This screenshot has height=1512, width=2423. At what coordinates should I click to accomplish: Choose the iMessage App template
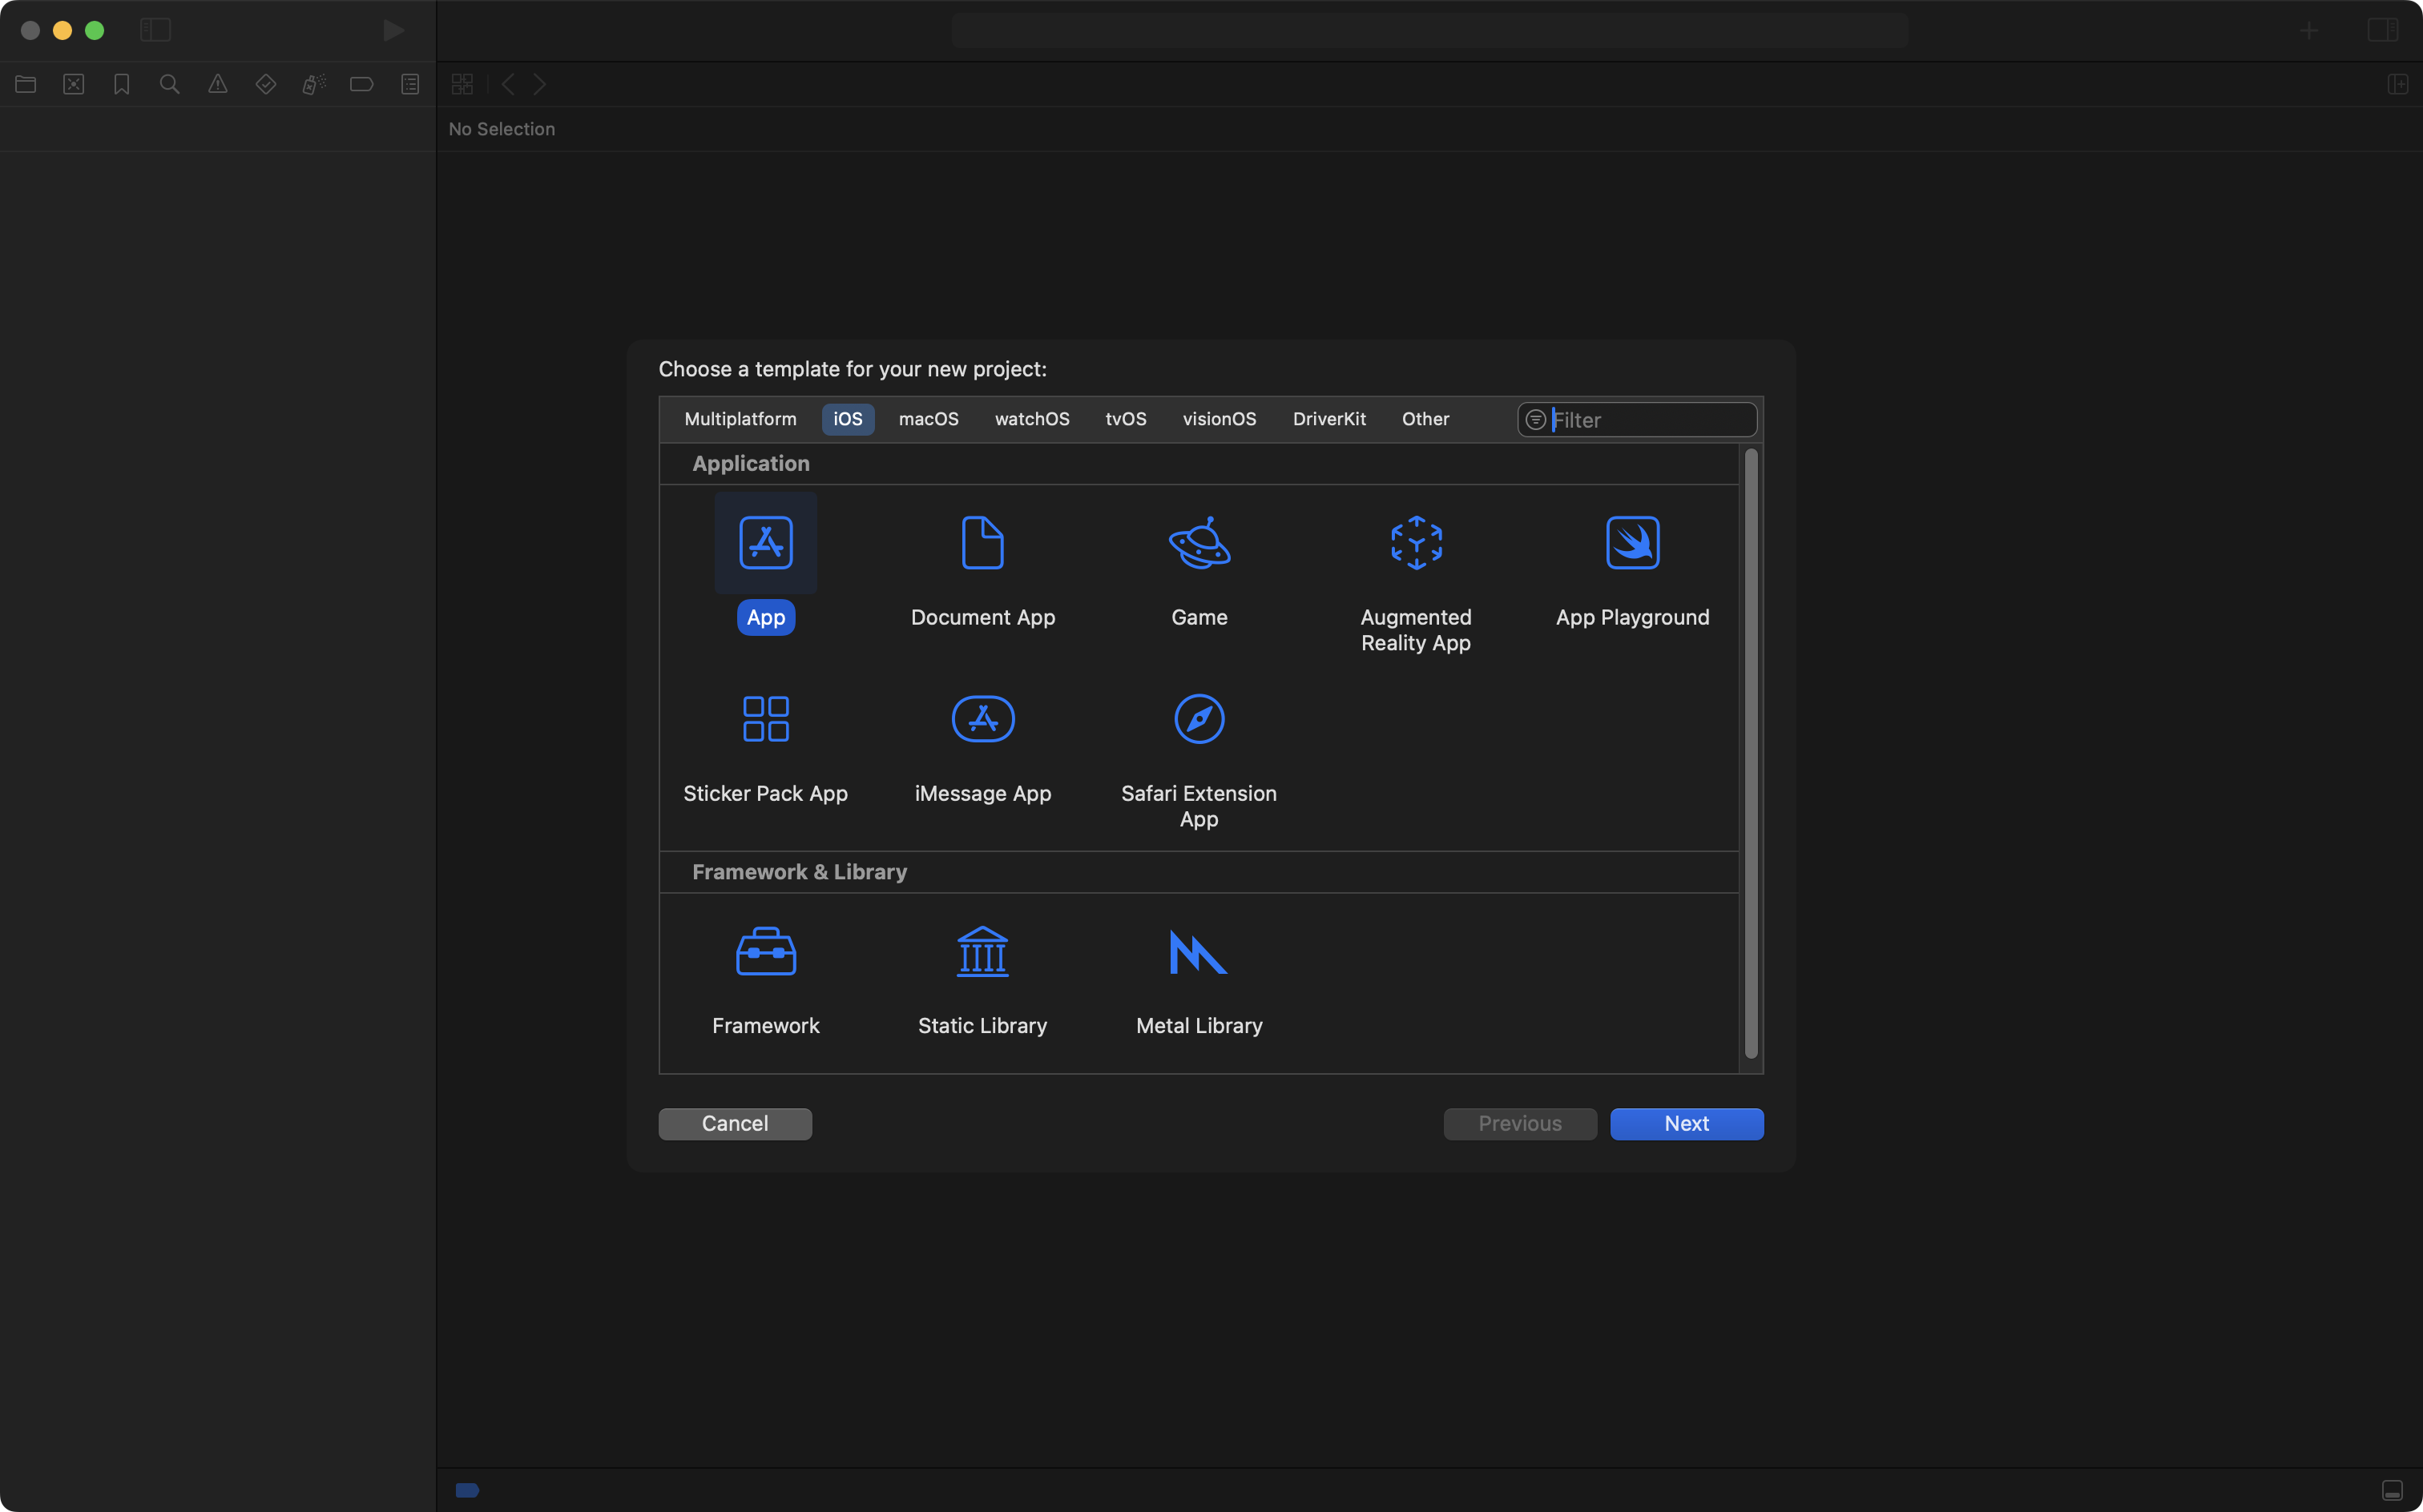(x=982, y=719)
